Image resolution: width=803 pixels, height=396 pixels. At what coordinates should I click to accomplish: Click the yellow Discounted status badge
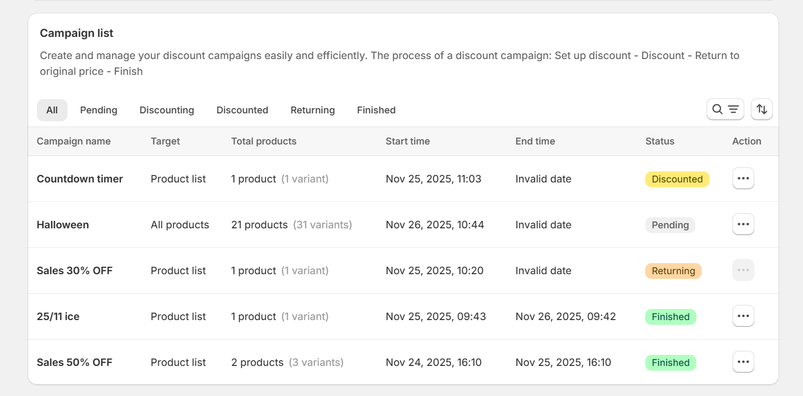(677, 179)
